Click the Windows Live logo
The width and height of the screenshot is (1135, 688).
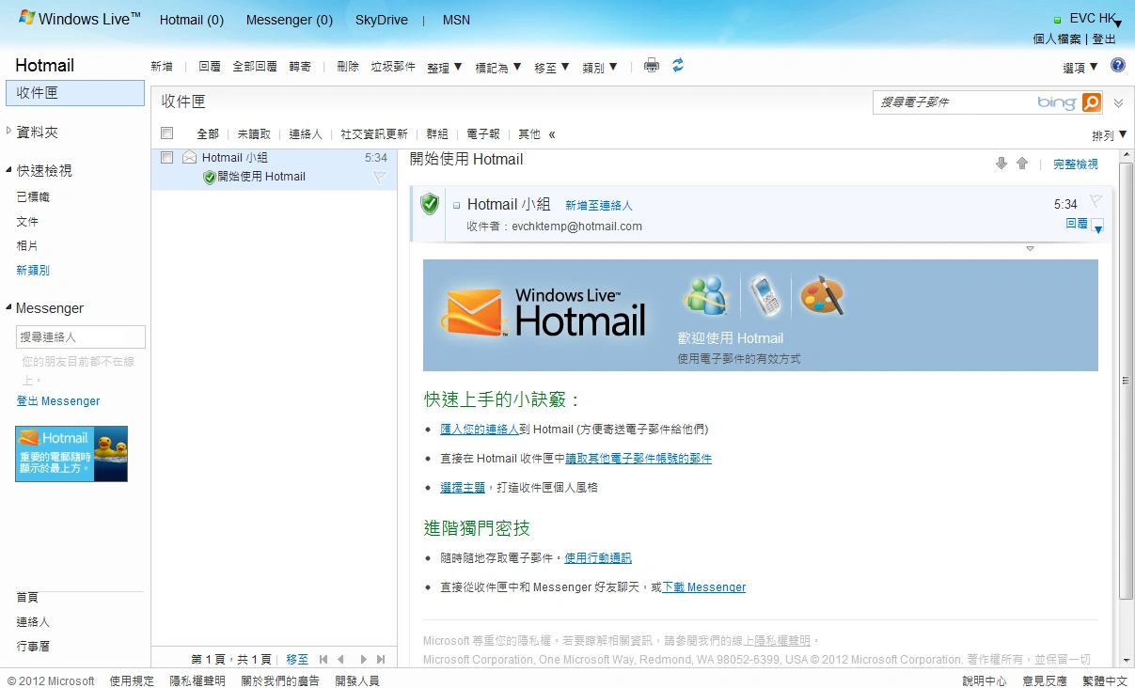(x=79, y=19)
